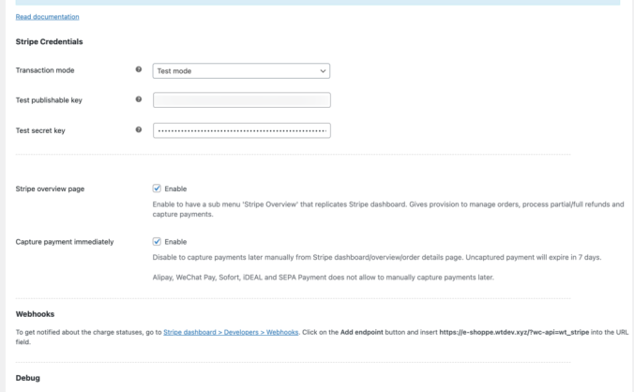Open the Transaction mode dropdown

(241, 70)
